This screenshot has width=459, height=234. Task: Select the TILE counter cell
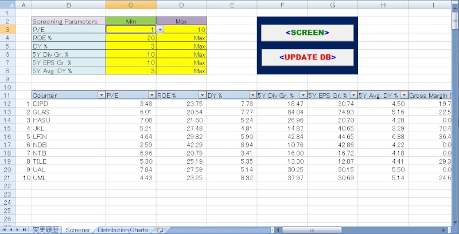[69, 161]
